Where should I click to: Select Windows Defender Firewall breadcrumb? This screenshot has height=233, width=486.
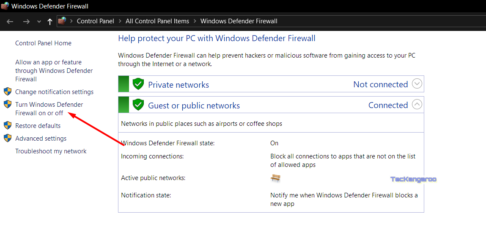[239, 21]
